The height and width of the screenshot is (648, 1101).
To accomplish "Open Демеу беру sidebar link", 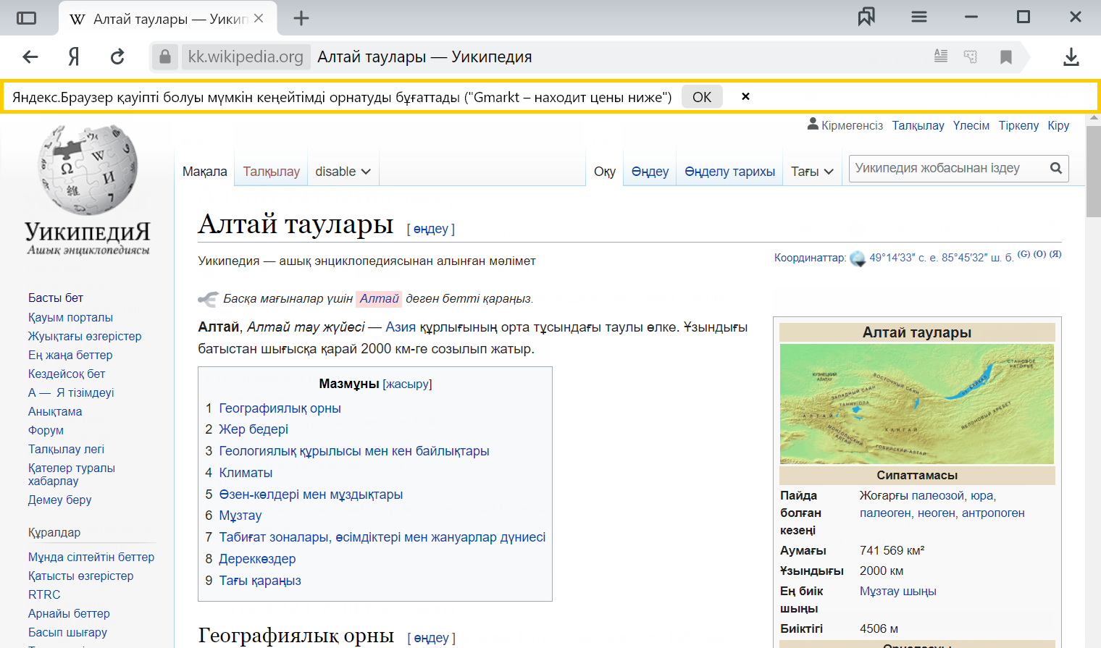I will pyautogui.click(x=59, y=500).
